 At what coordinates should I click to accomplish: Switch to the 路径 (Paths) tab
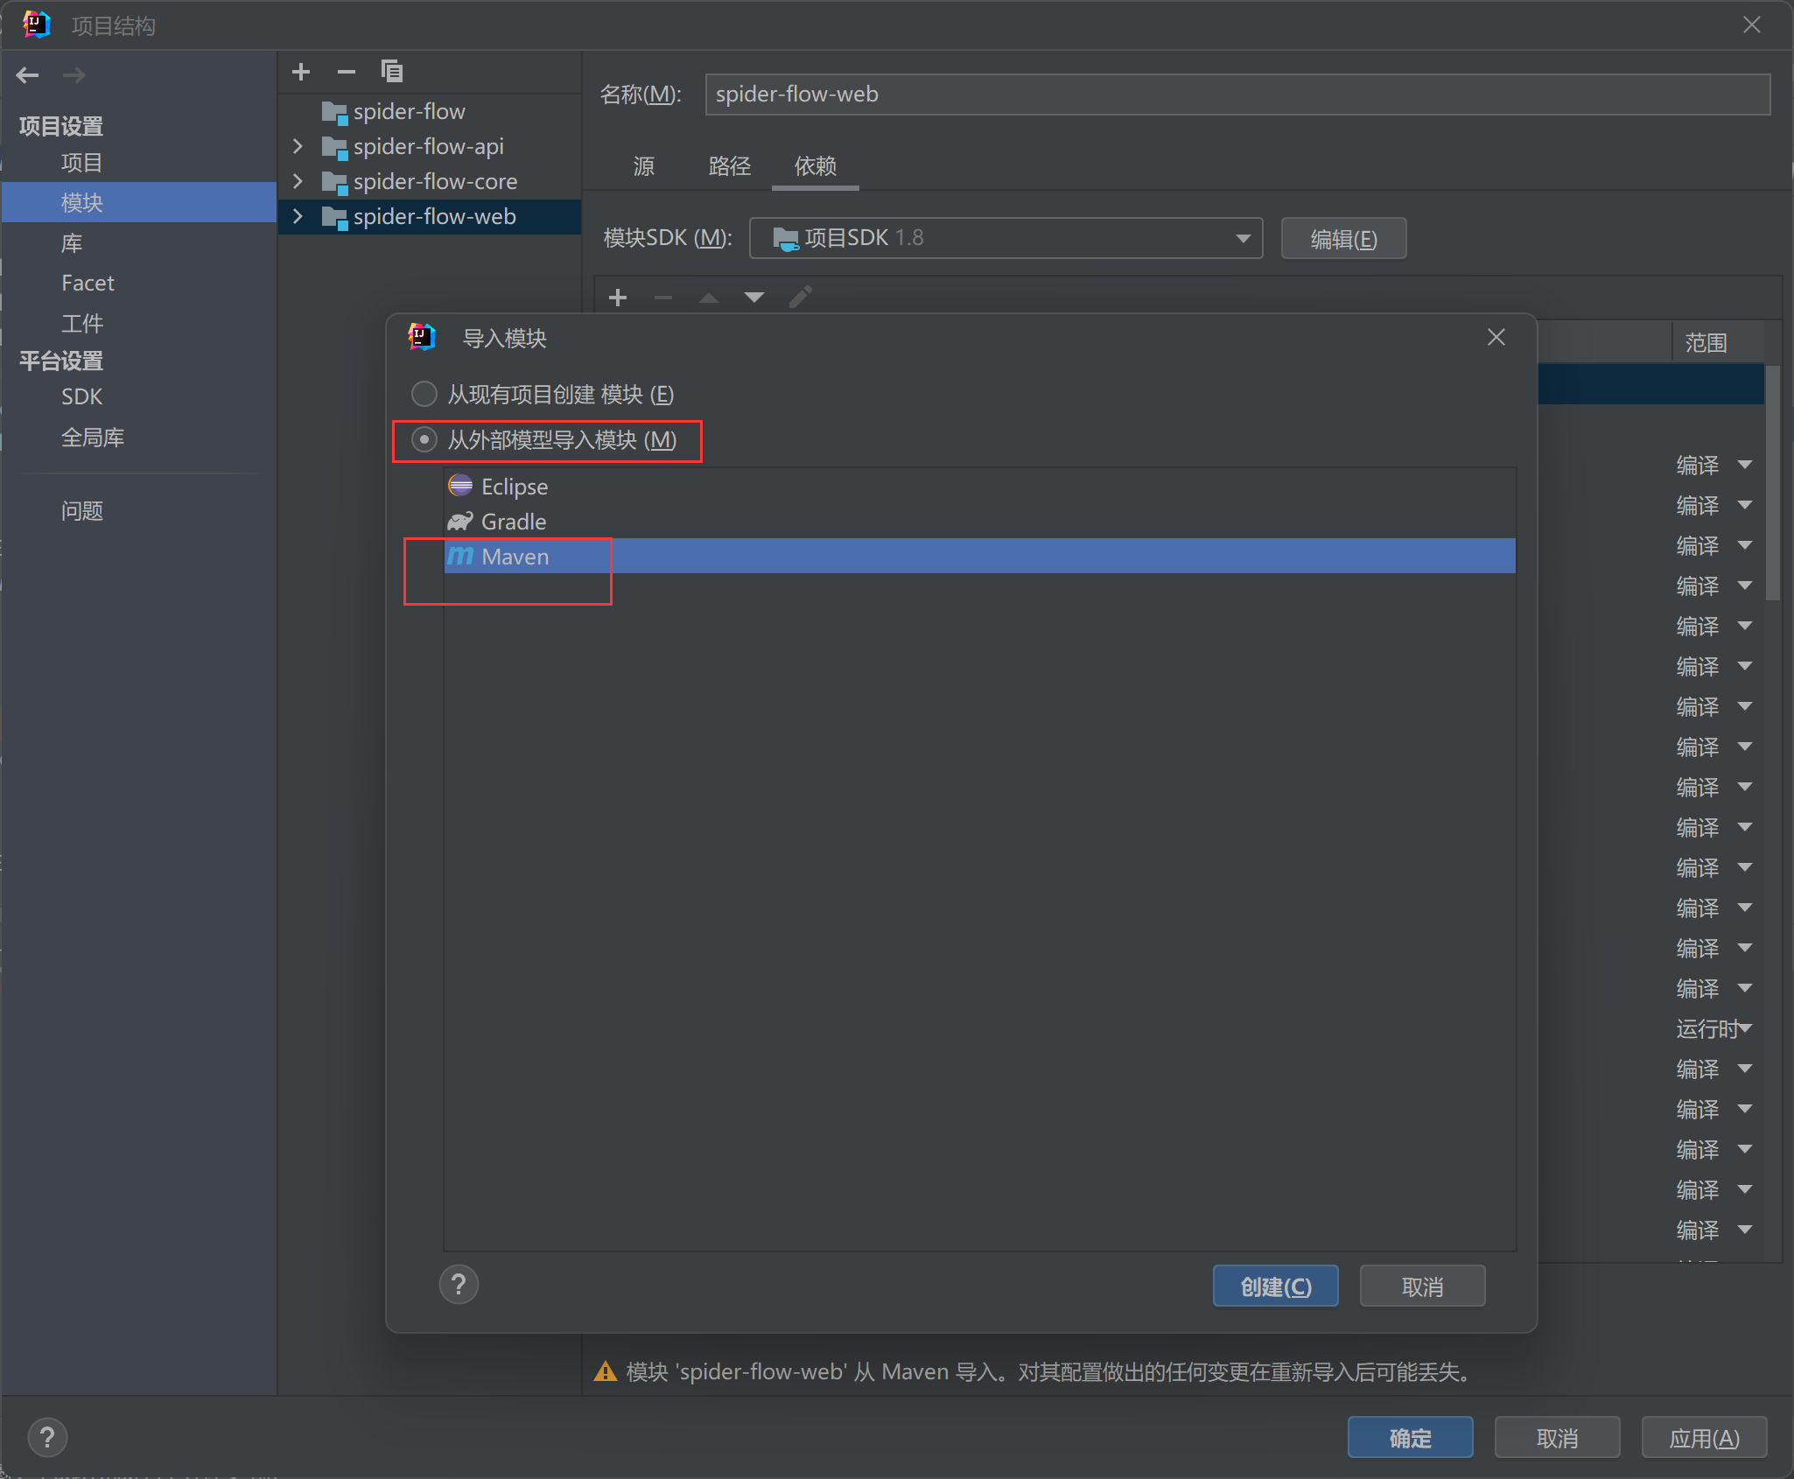click(730, 166)
